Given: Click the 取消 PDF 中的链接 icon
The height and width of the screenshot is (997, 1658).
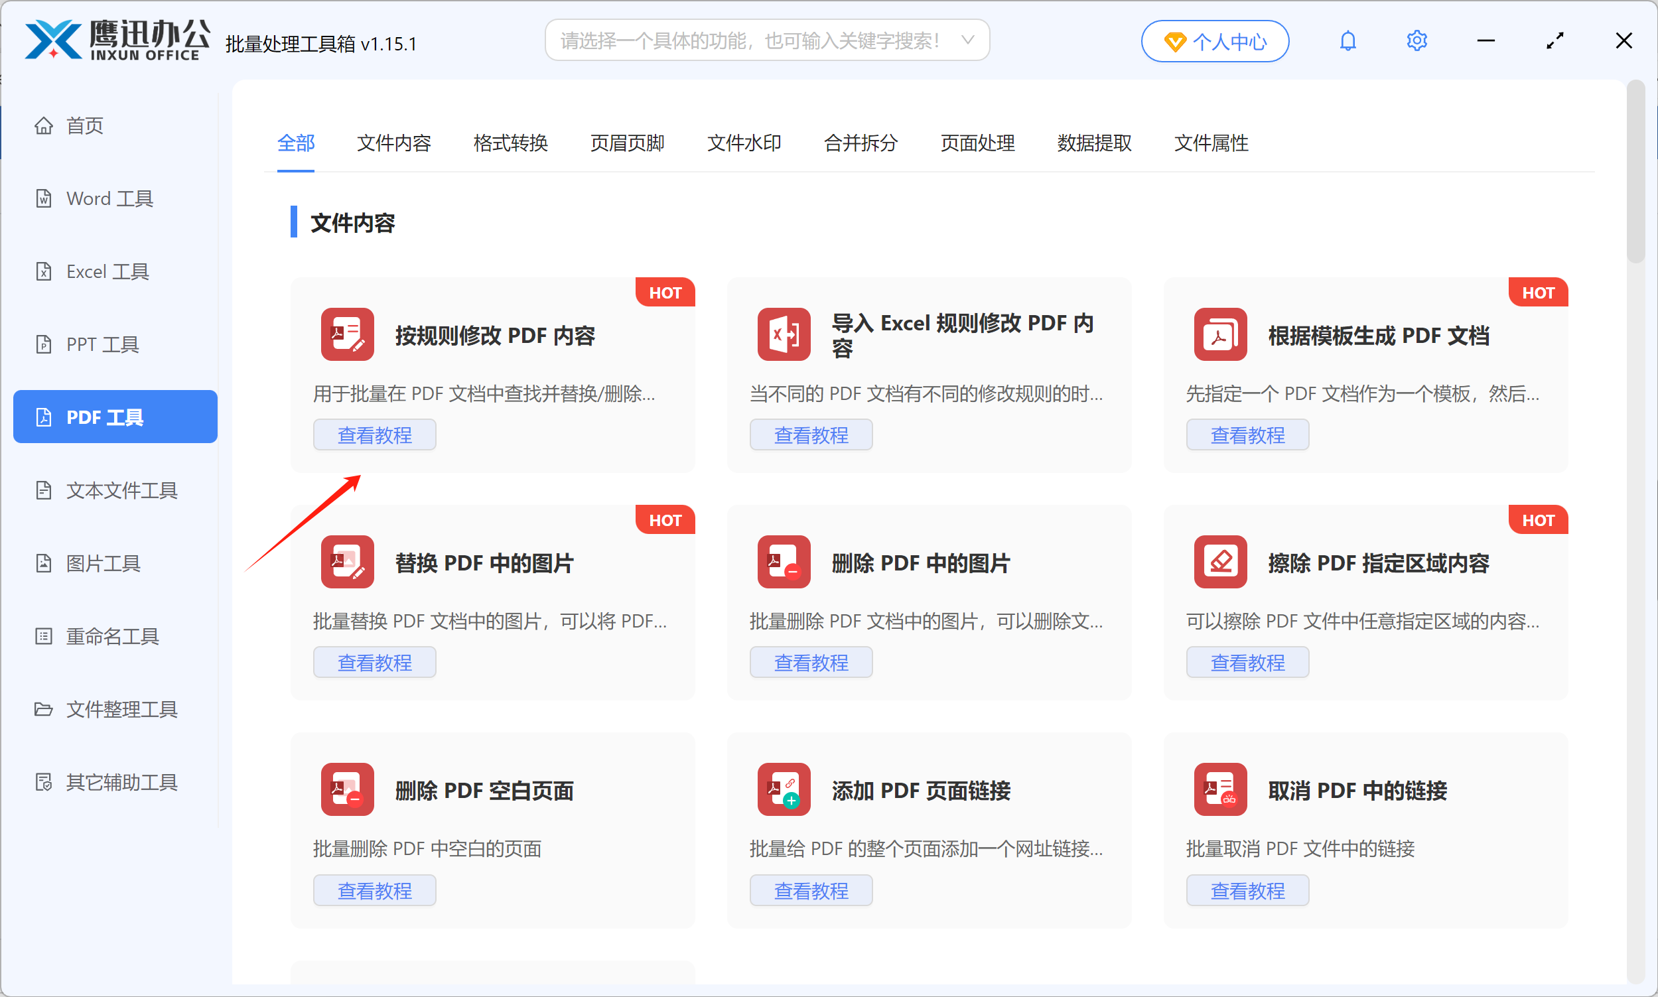Looking at the screenshot, I should (1221, 789).
